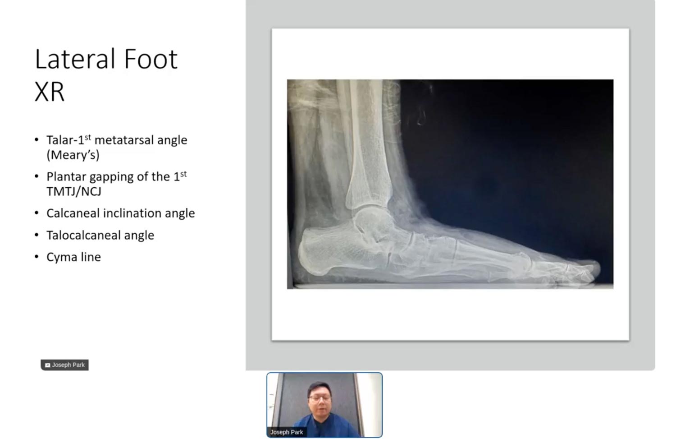Click the 'Lateral Foot XR' slide title
Screen dimensions: 676x439
[x=106, y=75]
